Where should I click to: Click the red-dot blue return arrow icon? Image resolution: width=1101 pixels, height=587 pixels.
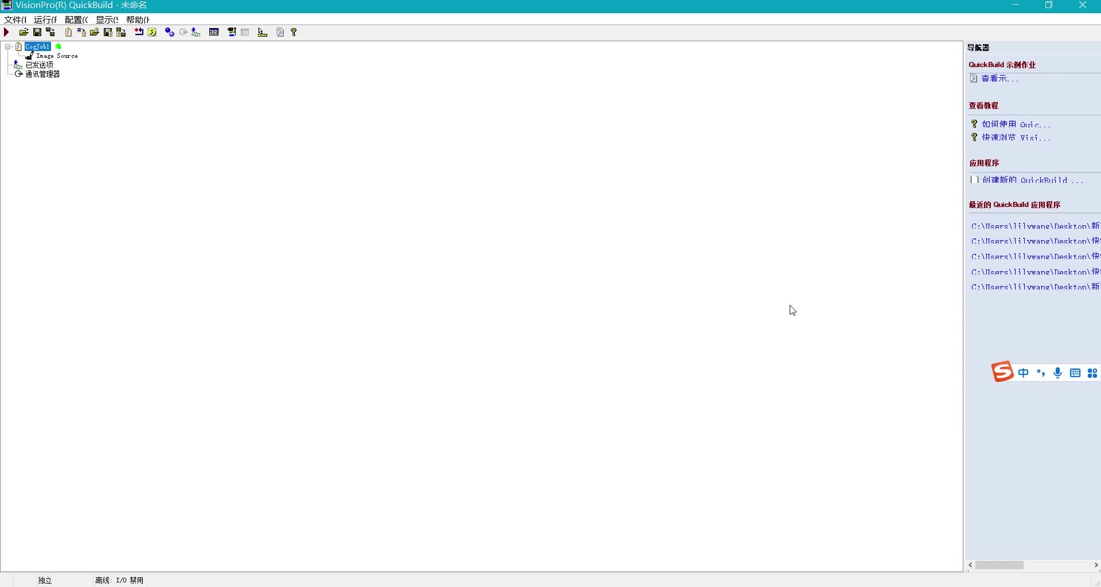[x=139, y=33]
